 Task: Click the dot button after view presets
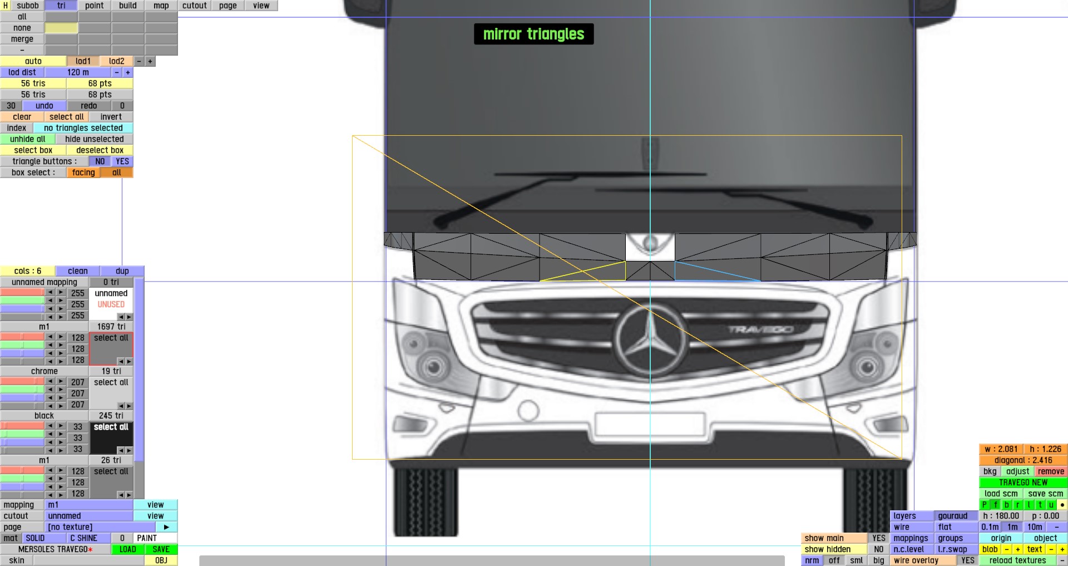point(1062,505)
